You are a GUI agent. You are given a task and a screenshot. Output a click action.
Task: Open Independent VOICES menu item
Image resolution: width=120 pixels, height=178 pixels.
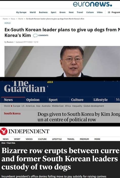point(29,139)
